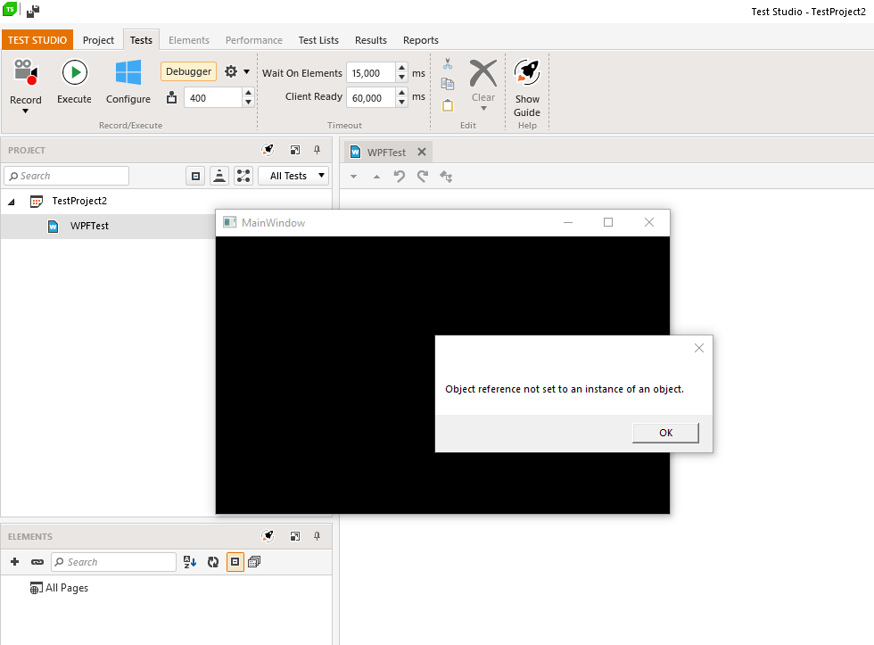
Task: Open the Configure Windows icon
Action: point(128,72)
